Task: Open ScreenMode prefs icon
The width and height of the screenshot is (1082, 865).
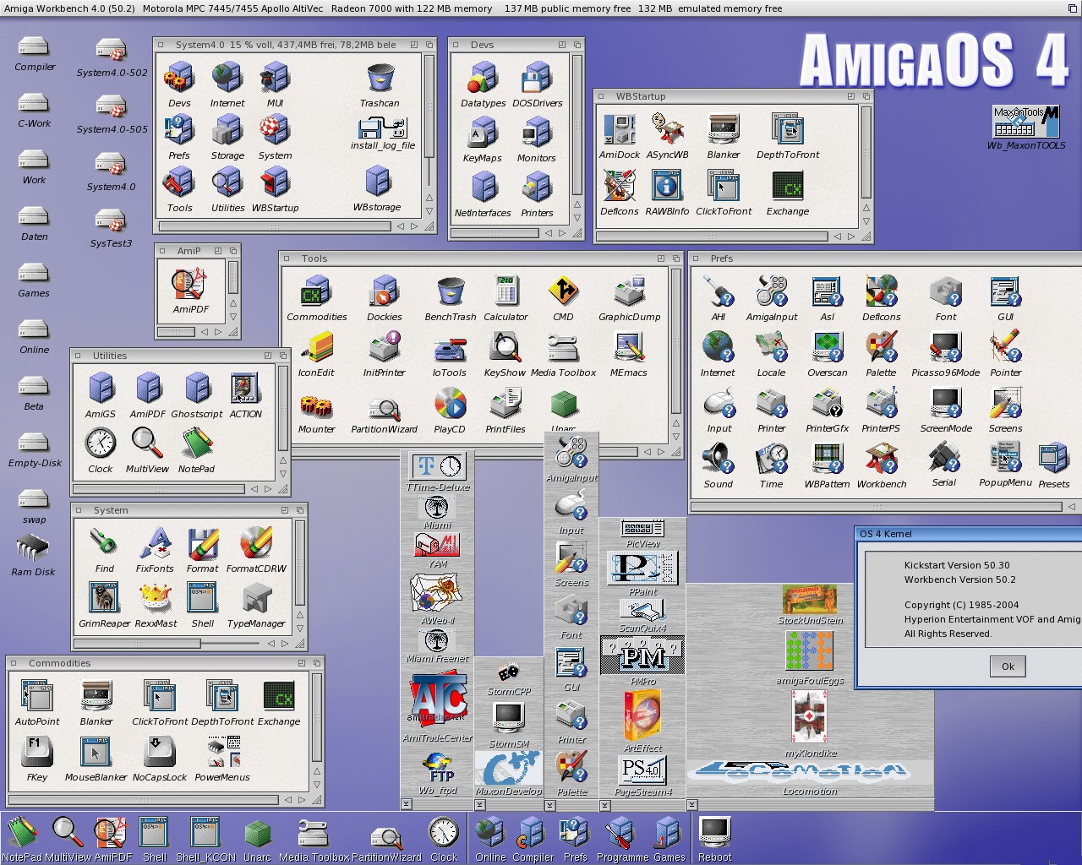Action: (945, 404)
